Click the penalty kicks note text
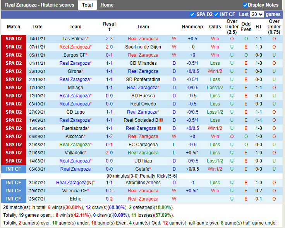 click(142, 176)
